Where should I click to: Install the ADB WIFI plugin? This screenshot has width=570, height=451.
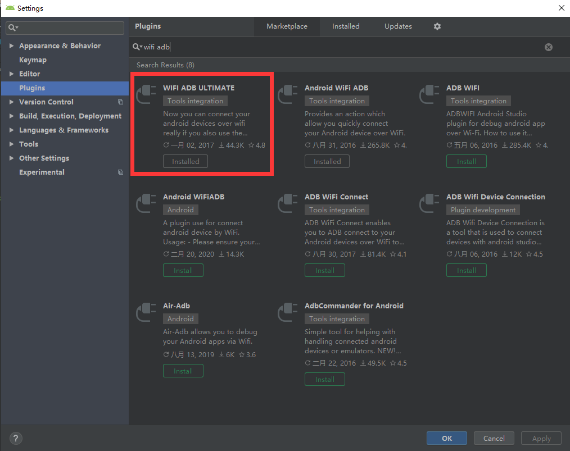[467, 162]
